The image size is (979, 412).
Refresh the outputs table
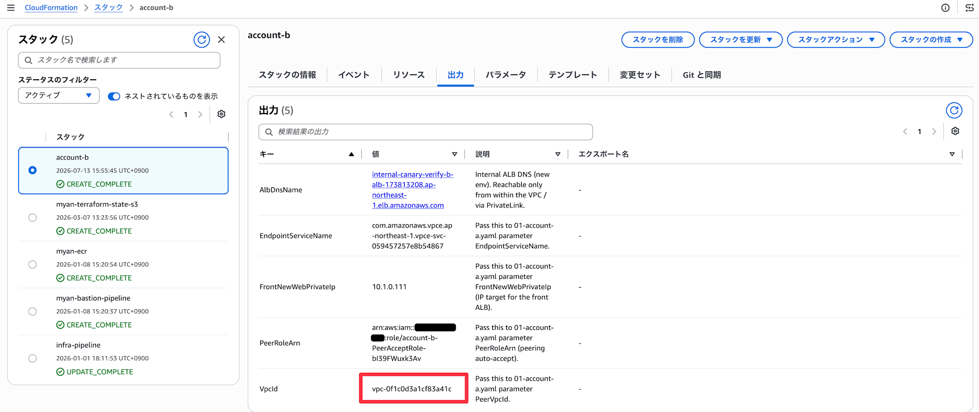coord(954,111)
